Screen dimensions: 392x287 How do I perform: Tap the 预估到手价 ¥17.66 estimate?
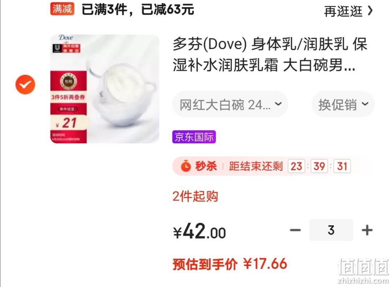coord(230,264)
